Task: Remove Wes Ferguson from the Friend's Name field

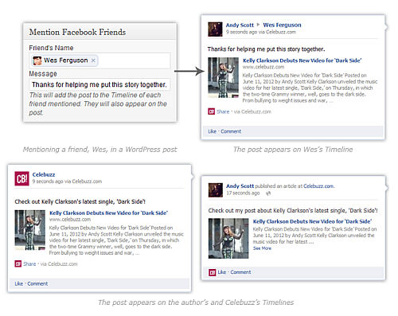Action: (x=93, y=60)
